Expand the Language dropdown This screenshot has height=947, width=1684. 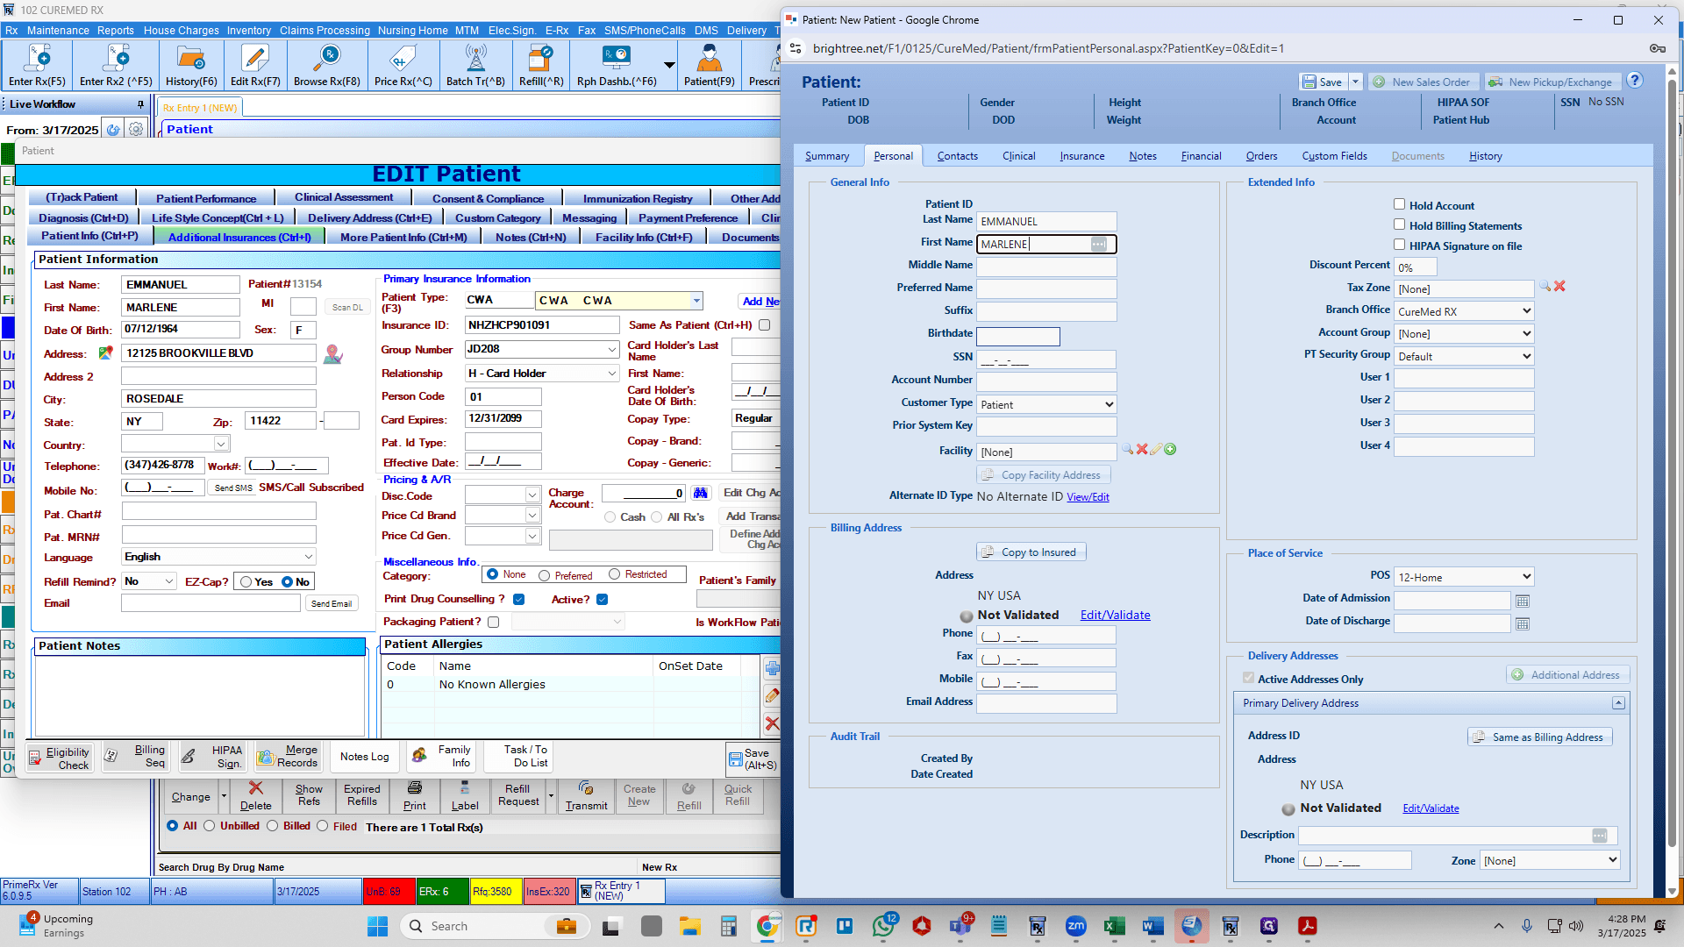pyautogui.click(x=309, y=557)
